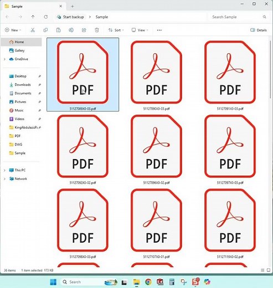Toggle the Details pane button
Screen dimensions: 273x288
pyautogui.click(x=259, y=30)
